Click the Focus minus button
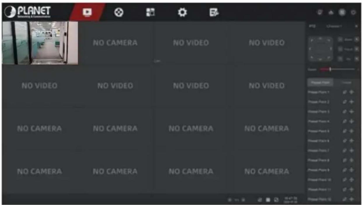This screenshot has width=362, height=205. tap(340, 49)
